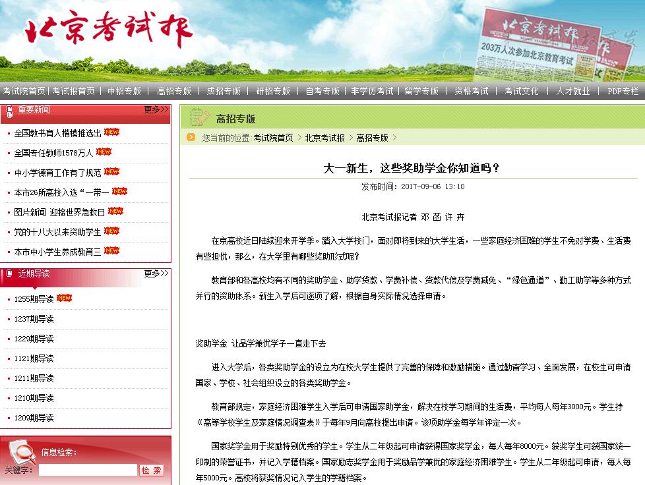Image resolution: width=645 pixels, height=485 pixels.
Task: Open the 中招专版 navigation tab
Action: point(125,92)
